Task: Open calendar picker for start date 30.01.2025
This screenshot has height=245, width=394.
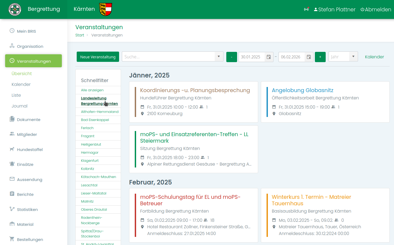Action: (269, 57)
